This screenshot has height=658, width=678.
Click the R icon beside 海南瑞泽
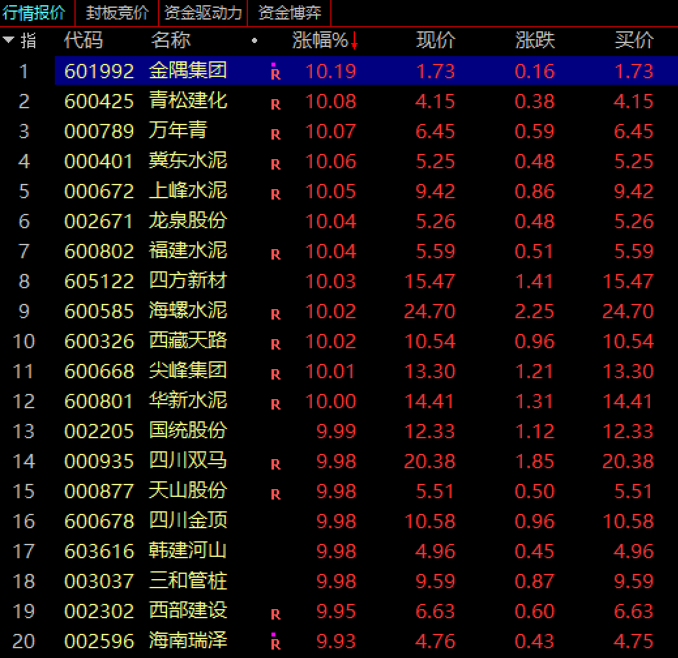[x=275, y=644]
